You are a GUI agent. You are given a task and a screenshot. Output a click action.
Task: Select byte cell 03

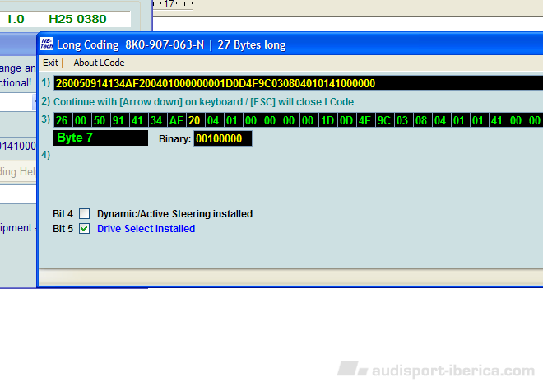point(402,120)
